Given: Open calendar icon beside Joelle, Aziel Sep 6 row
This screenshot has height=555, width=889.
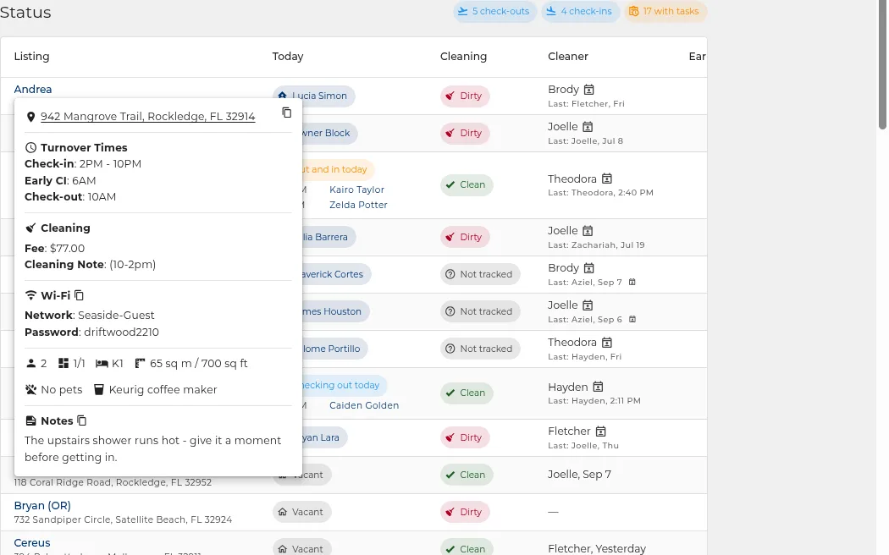Looking at the screenshot, I should point(588,305).
